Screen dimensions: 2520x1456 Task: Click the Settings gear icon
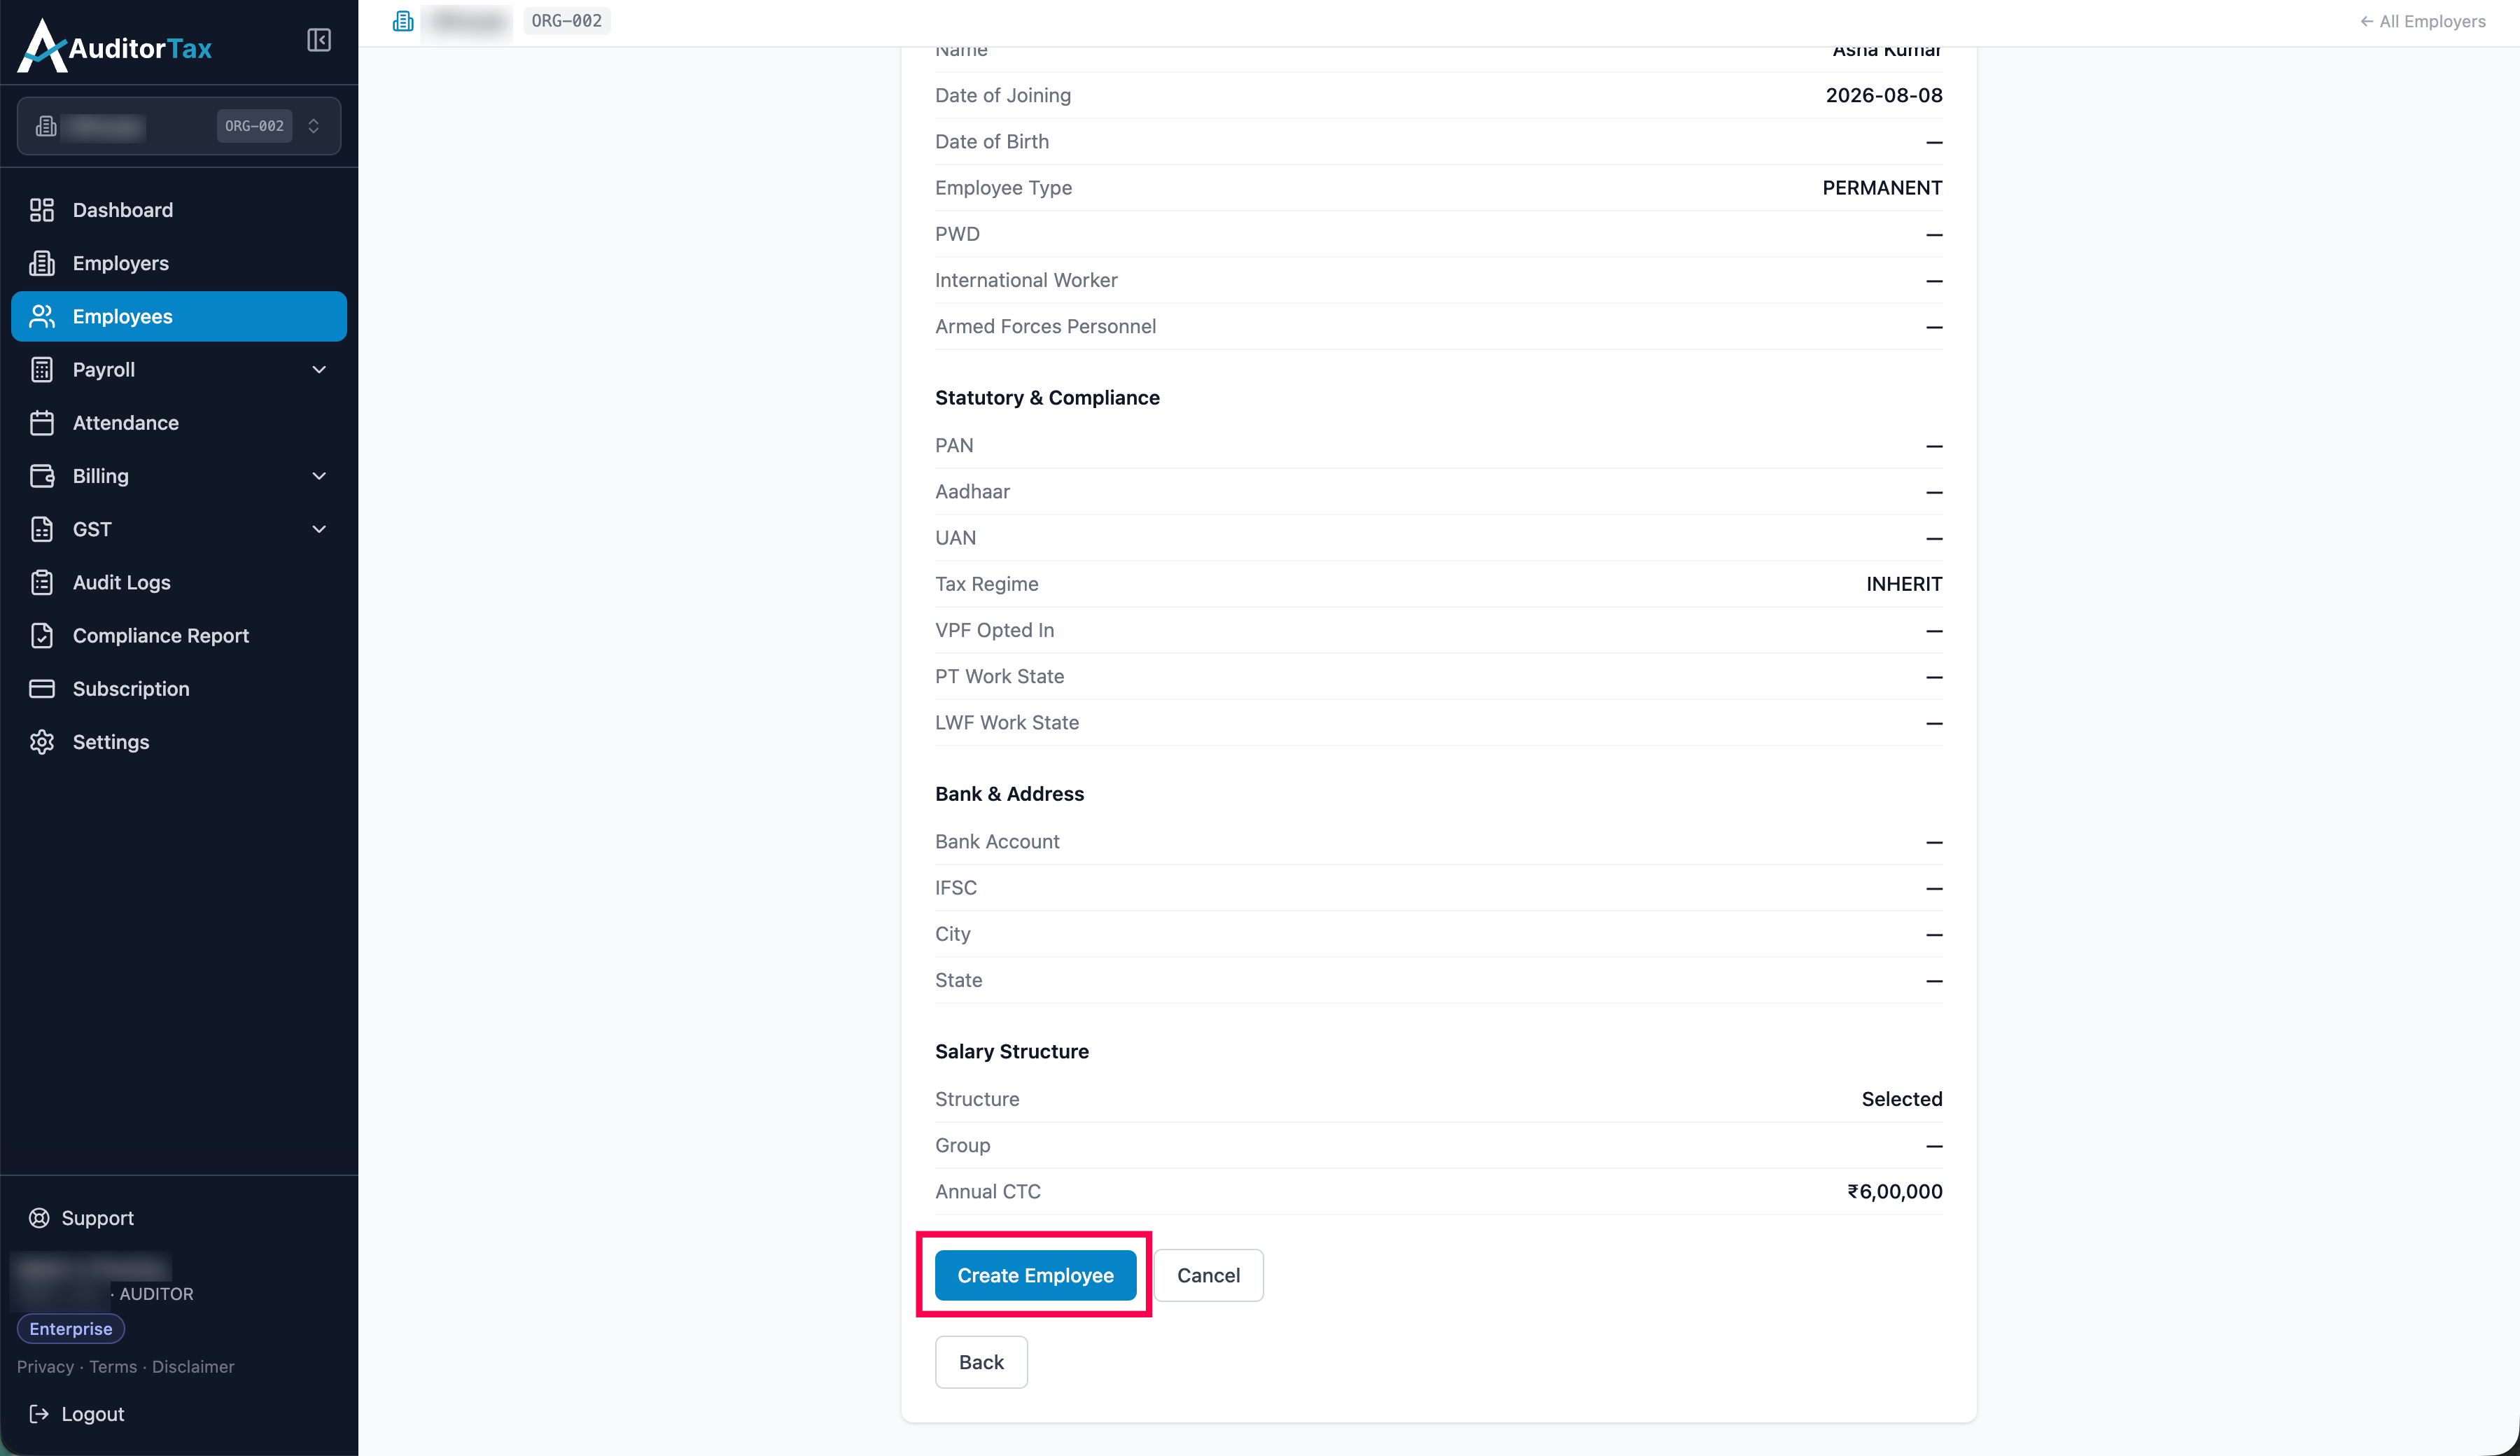tap(42, 742)
